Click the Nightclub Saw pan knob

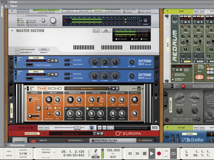[x=92, y=128]
